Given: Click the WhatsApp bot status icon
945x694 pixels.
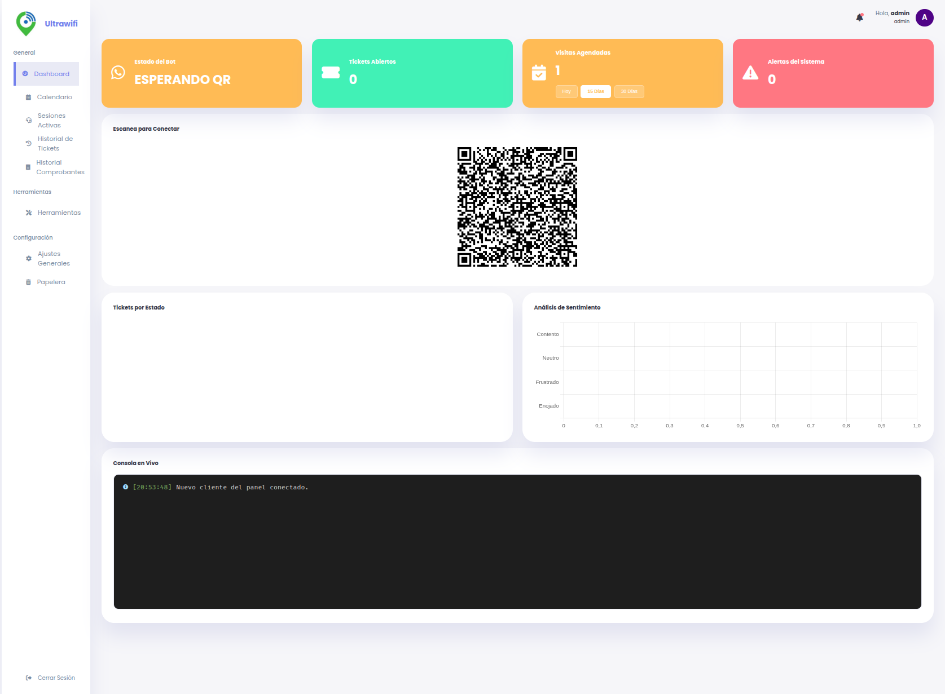Looking at the screenshot, I should tap(118, 73).
